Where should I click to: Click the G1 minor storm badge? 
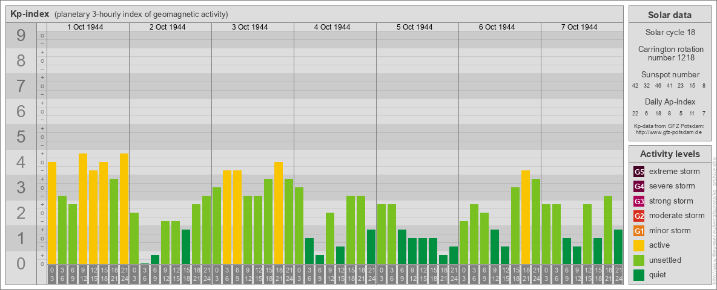[x=639, y=231]
